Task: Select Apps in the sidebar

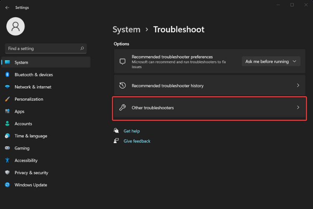Action: pyautogui.click(x=20, y=112)
